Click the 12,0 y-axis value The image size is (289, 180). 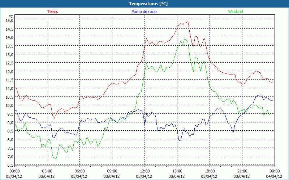[x=10, y=71]
